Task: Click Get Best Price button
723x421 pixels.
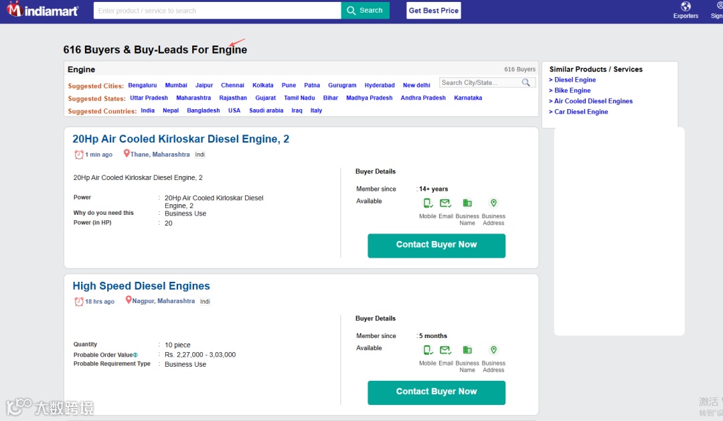Action: [433, 10]
